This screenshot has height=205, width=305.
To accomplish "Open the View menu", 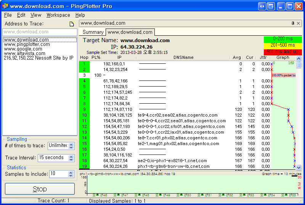I will click(36, 15).
